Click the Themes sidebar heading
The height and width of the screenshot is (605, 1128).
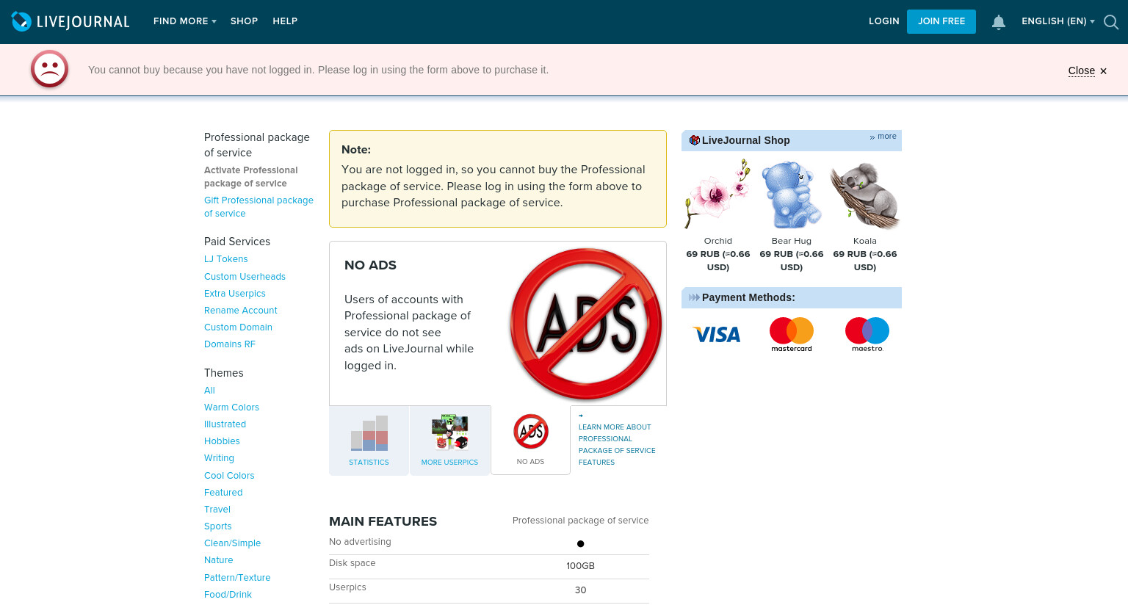(223, 373)
